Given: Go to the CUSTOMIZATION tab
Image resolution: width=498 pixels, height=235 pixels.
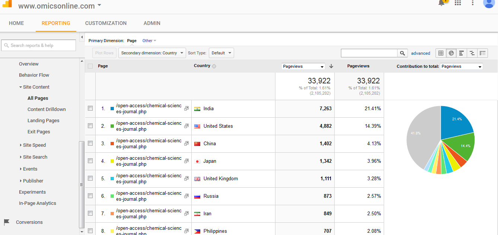Looking at the screenshot, I should click(106, 23).
